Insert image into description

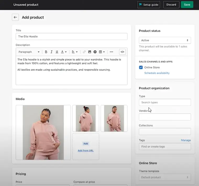[90, 52]
